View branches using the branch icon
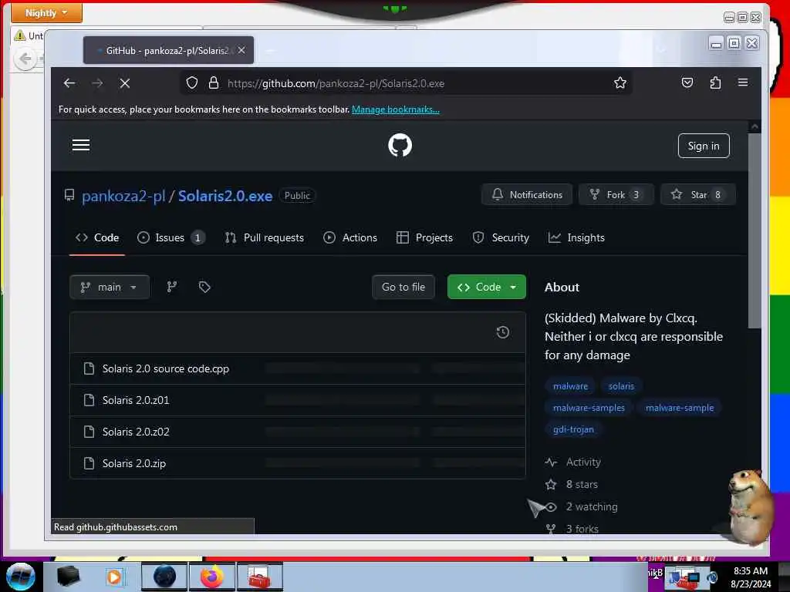 [172, 287]
